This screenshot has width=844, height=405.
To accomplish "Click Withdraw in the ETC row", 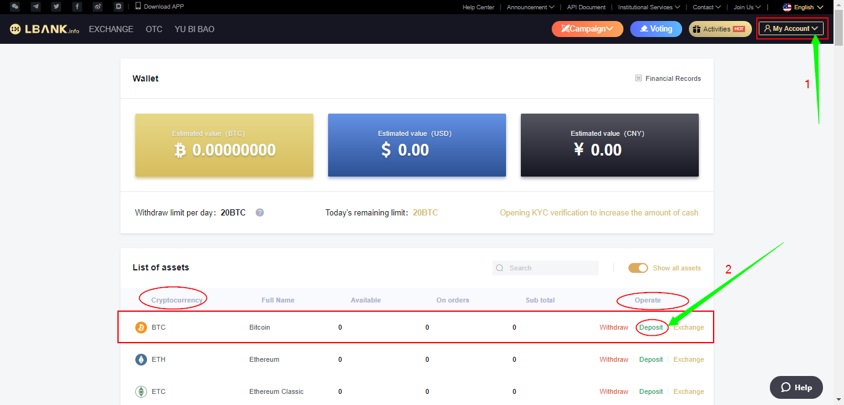I will pos(614,391).
